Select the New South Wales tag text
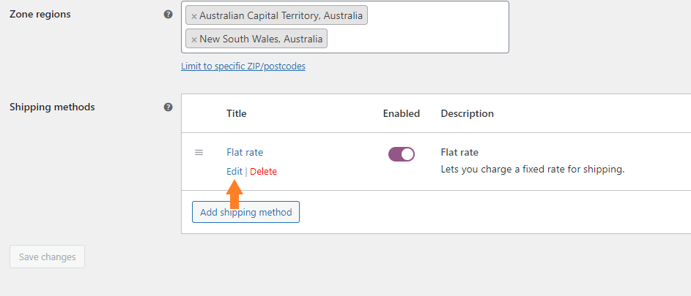Screen dimensions: 691x296 pos(261,39)
